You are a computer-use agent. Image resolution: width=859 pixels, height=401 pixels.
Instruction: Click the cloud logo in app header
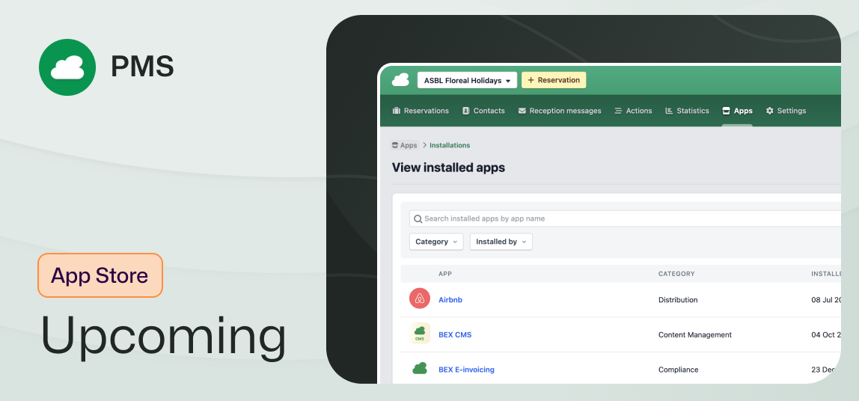point(400,80)
